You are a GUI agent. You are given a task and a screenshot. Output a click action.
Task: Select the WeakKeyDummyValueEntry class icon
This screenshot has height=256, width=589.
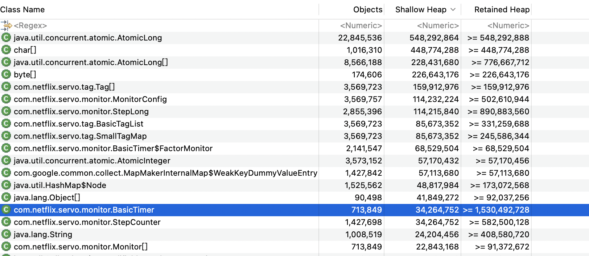pos(6,173)
